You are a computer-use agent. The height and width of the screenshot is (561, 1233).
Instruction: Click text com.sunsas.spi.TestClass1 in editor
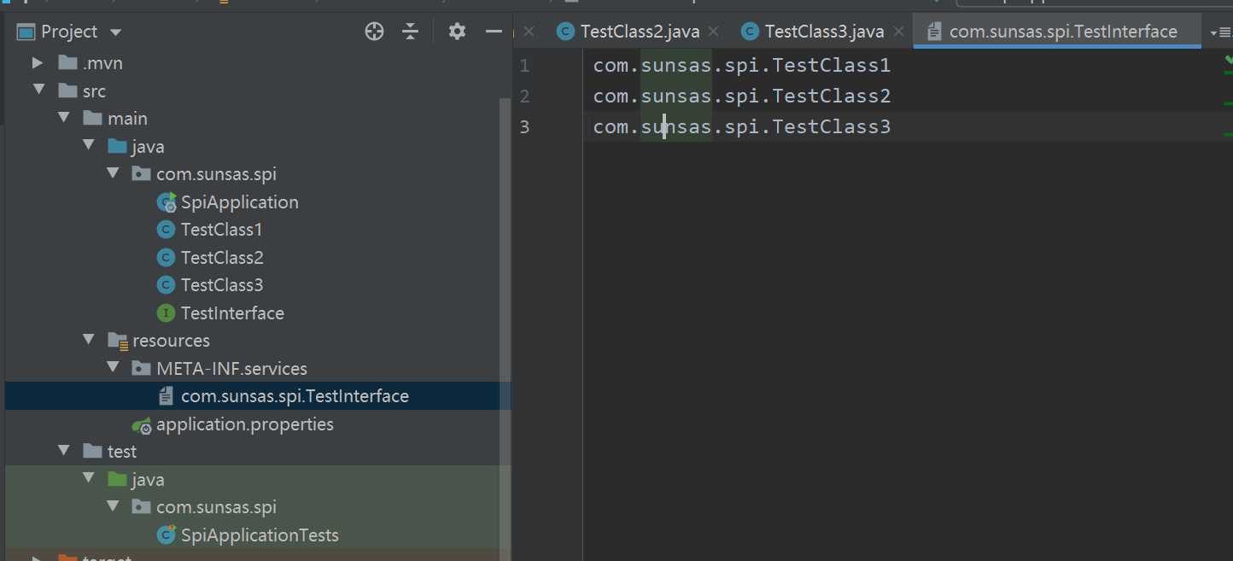click(742, 65)
